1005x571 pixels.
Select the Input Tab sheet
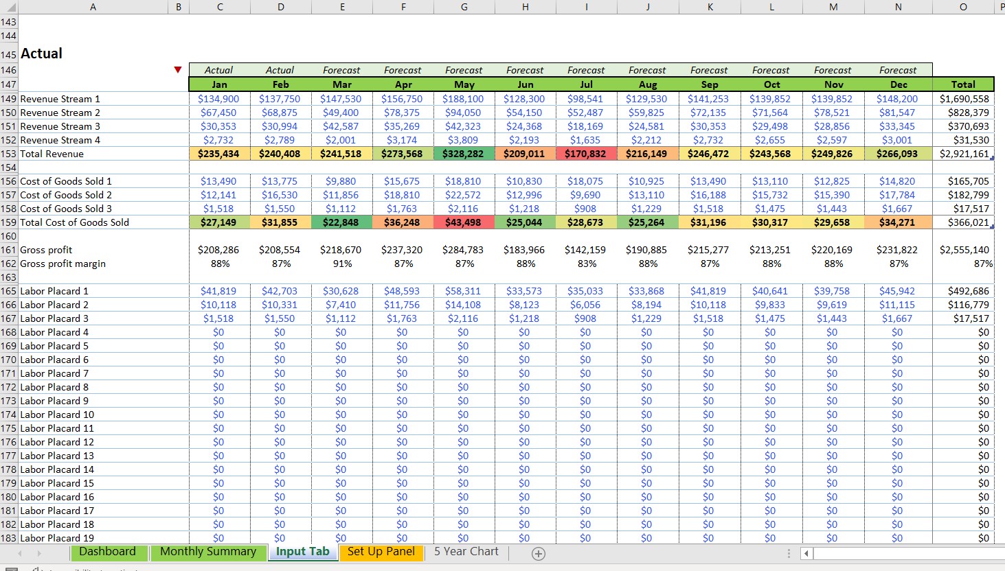[302, 552]
